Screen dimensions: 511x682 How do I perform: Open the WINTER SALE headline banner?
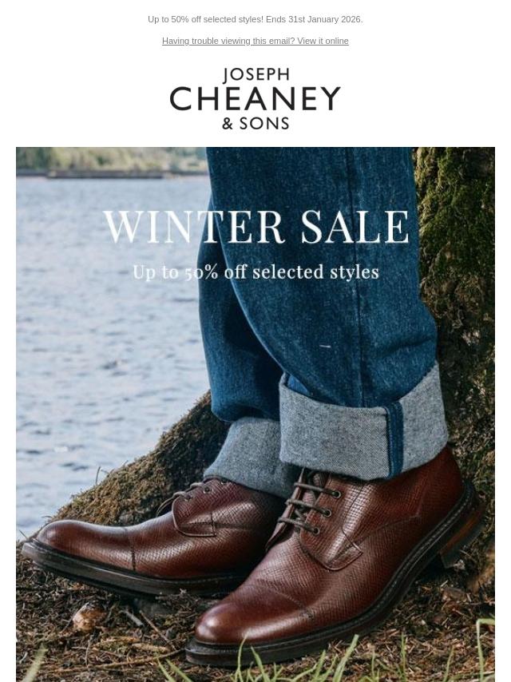pyautogui.click(x=256, y=227)
